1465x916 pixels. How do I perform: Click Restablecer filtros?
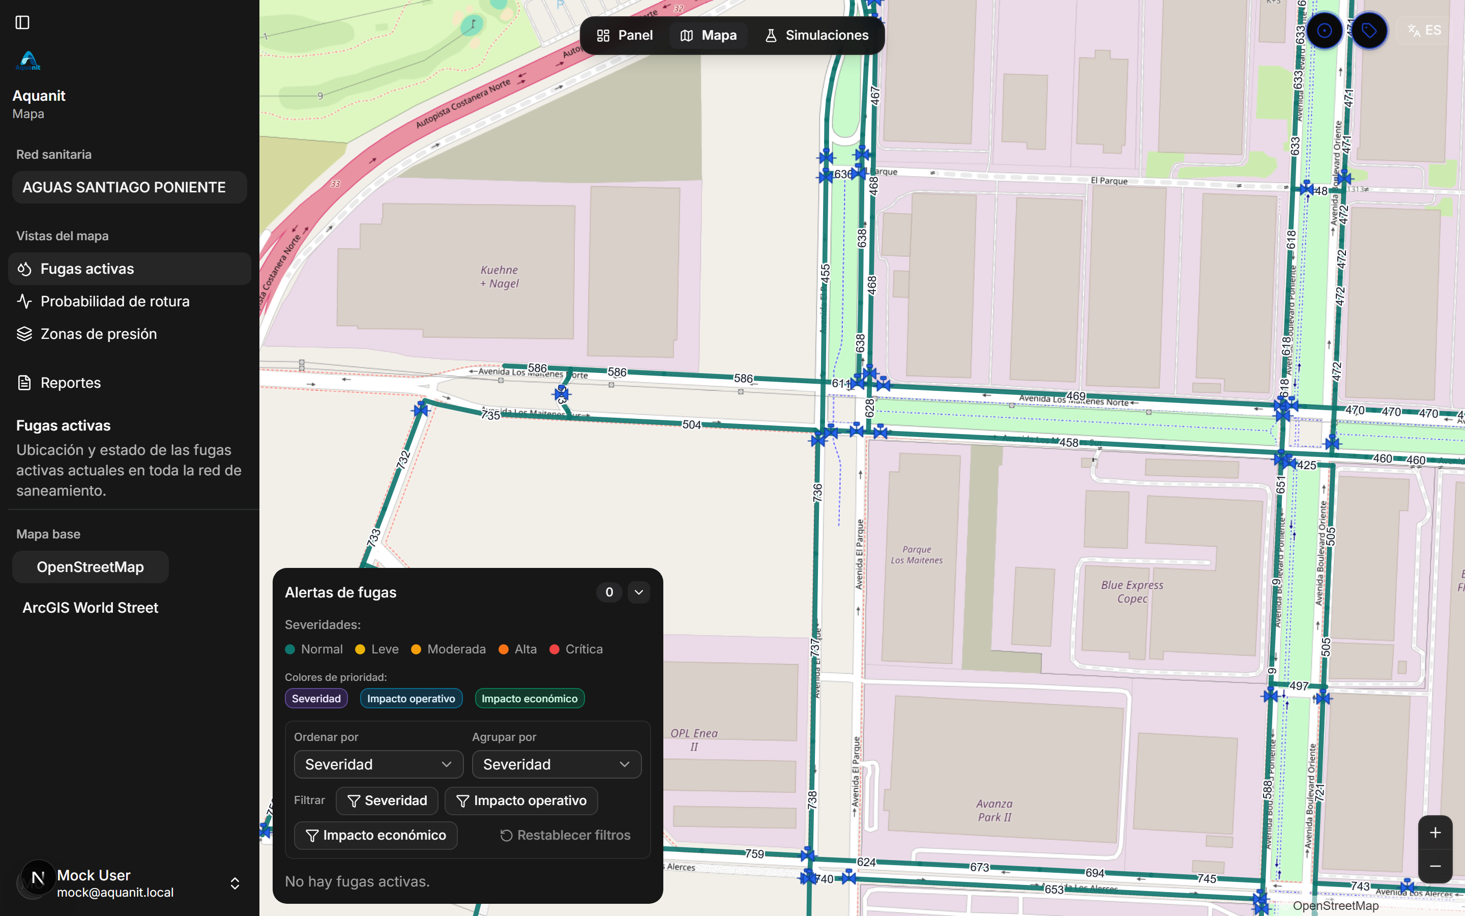[565, 836]
